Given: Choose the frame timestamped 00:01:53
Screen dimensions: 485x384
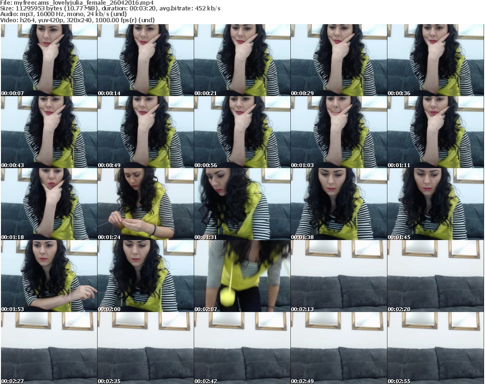Looking at the screenshot, I should coord(49,276).
